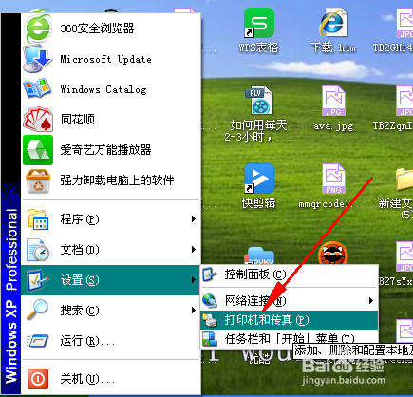The width and height of the screenshot is (413, 397).
Task: Click the 文档(D) documents icon
Action: coord(38,250)
